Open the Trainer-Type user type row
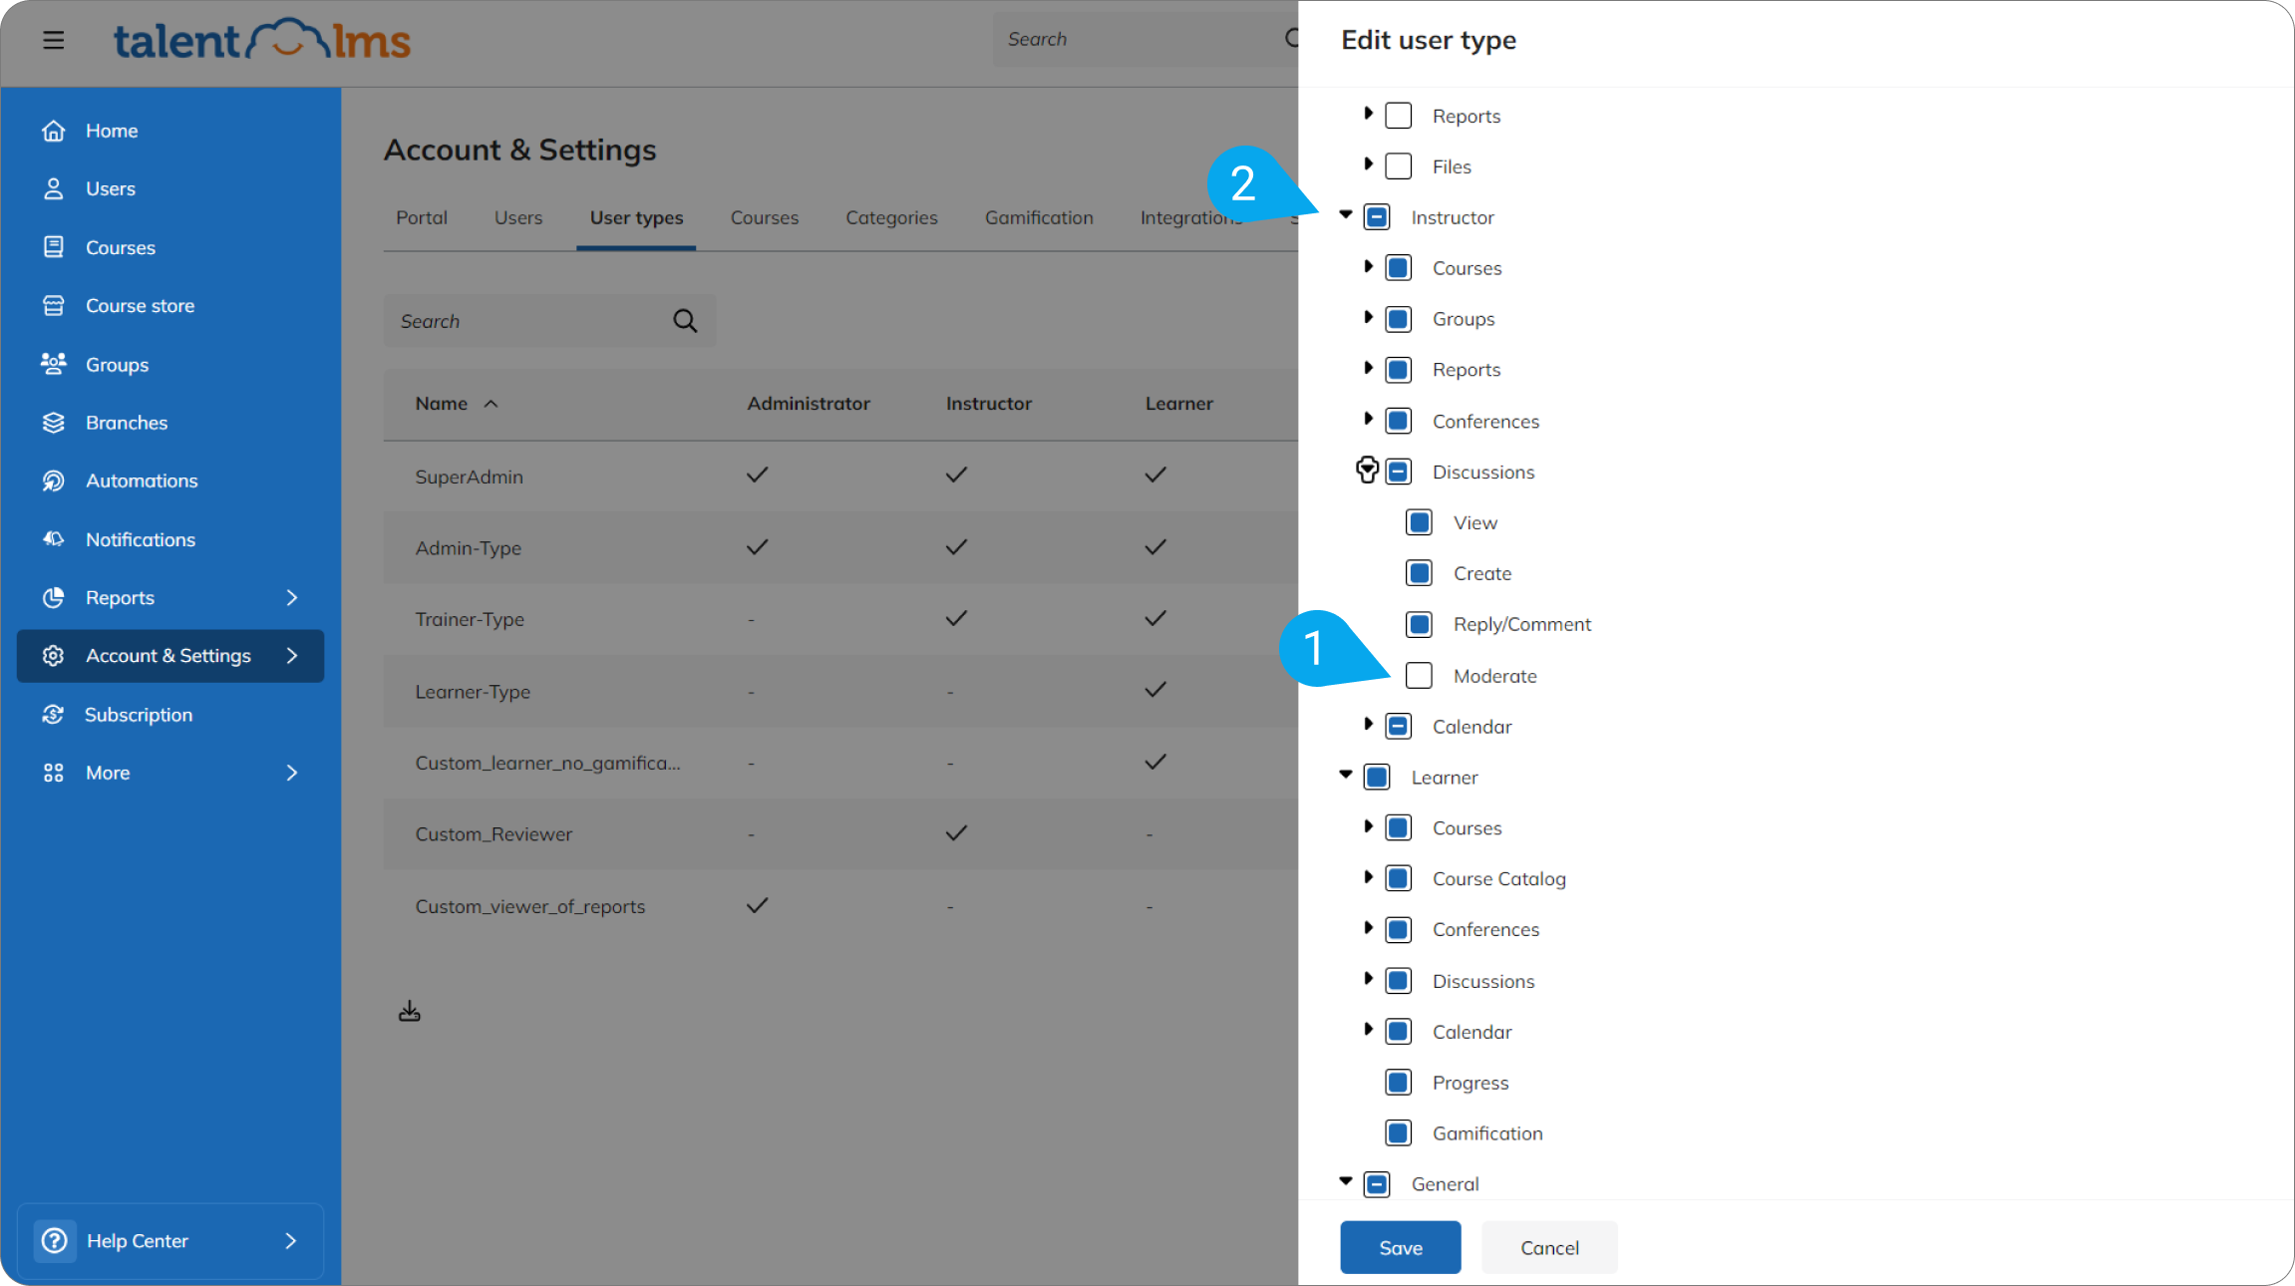Screen dimensions: 2295x1286 (840, 619)
